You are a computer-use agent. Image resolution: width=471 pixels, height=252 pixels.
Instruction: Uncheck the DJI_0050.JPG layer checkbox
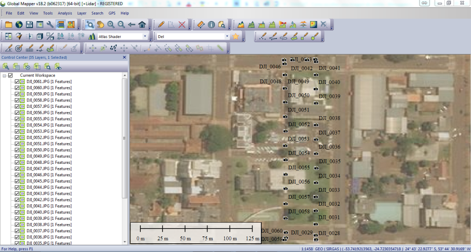pos(17,150)
